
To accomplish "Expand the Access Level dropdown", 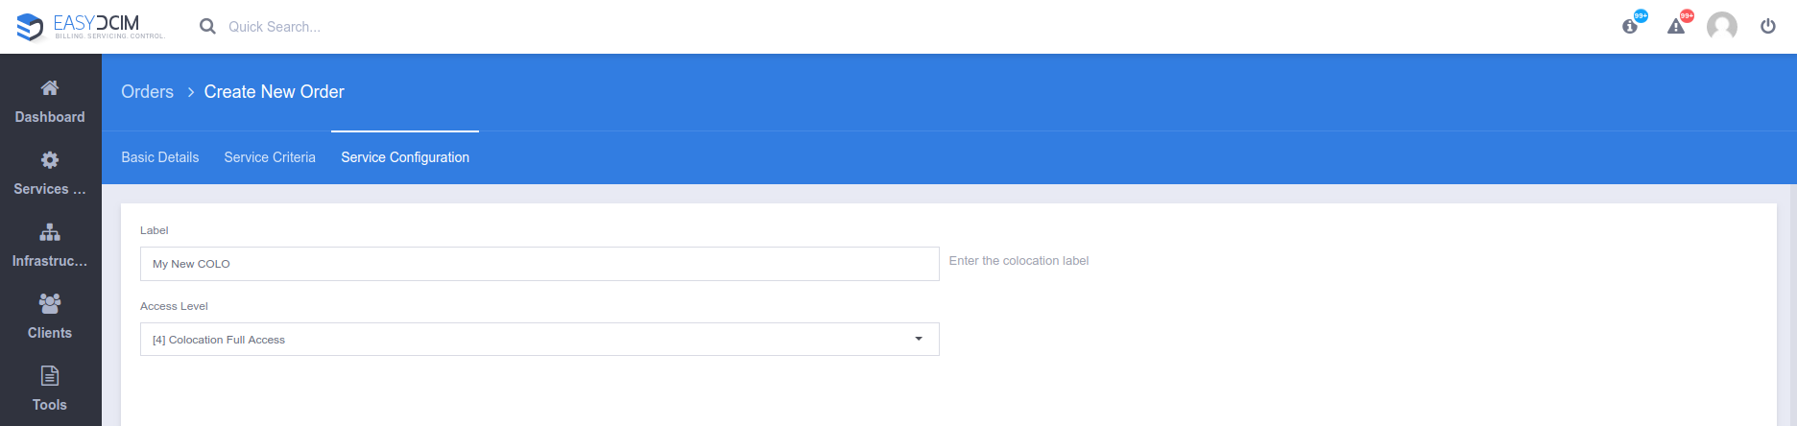I will point(539,340).
